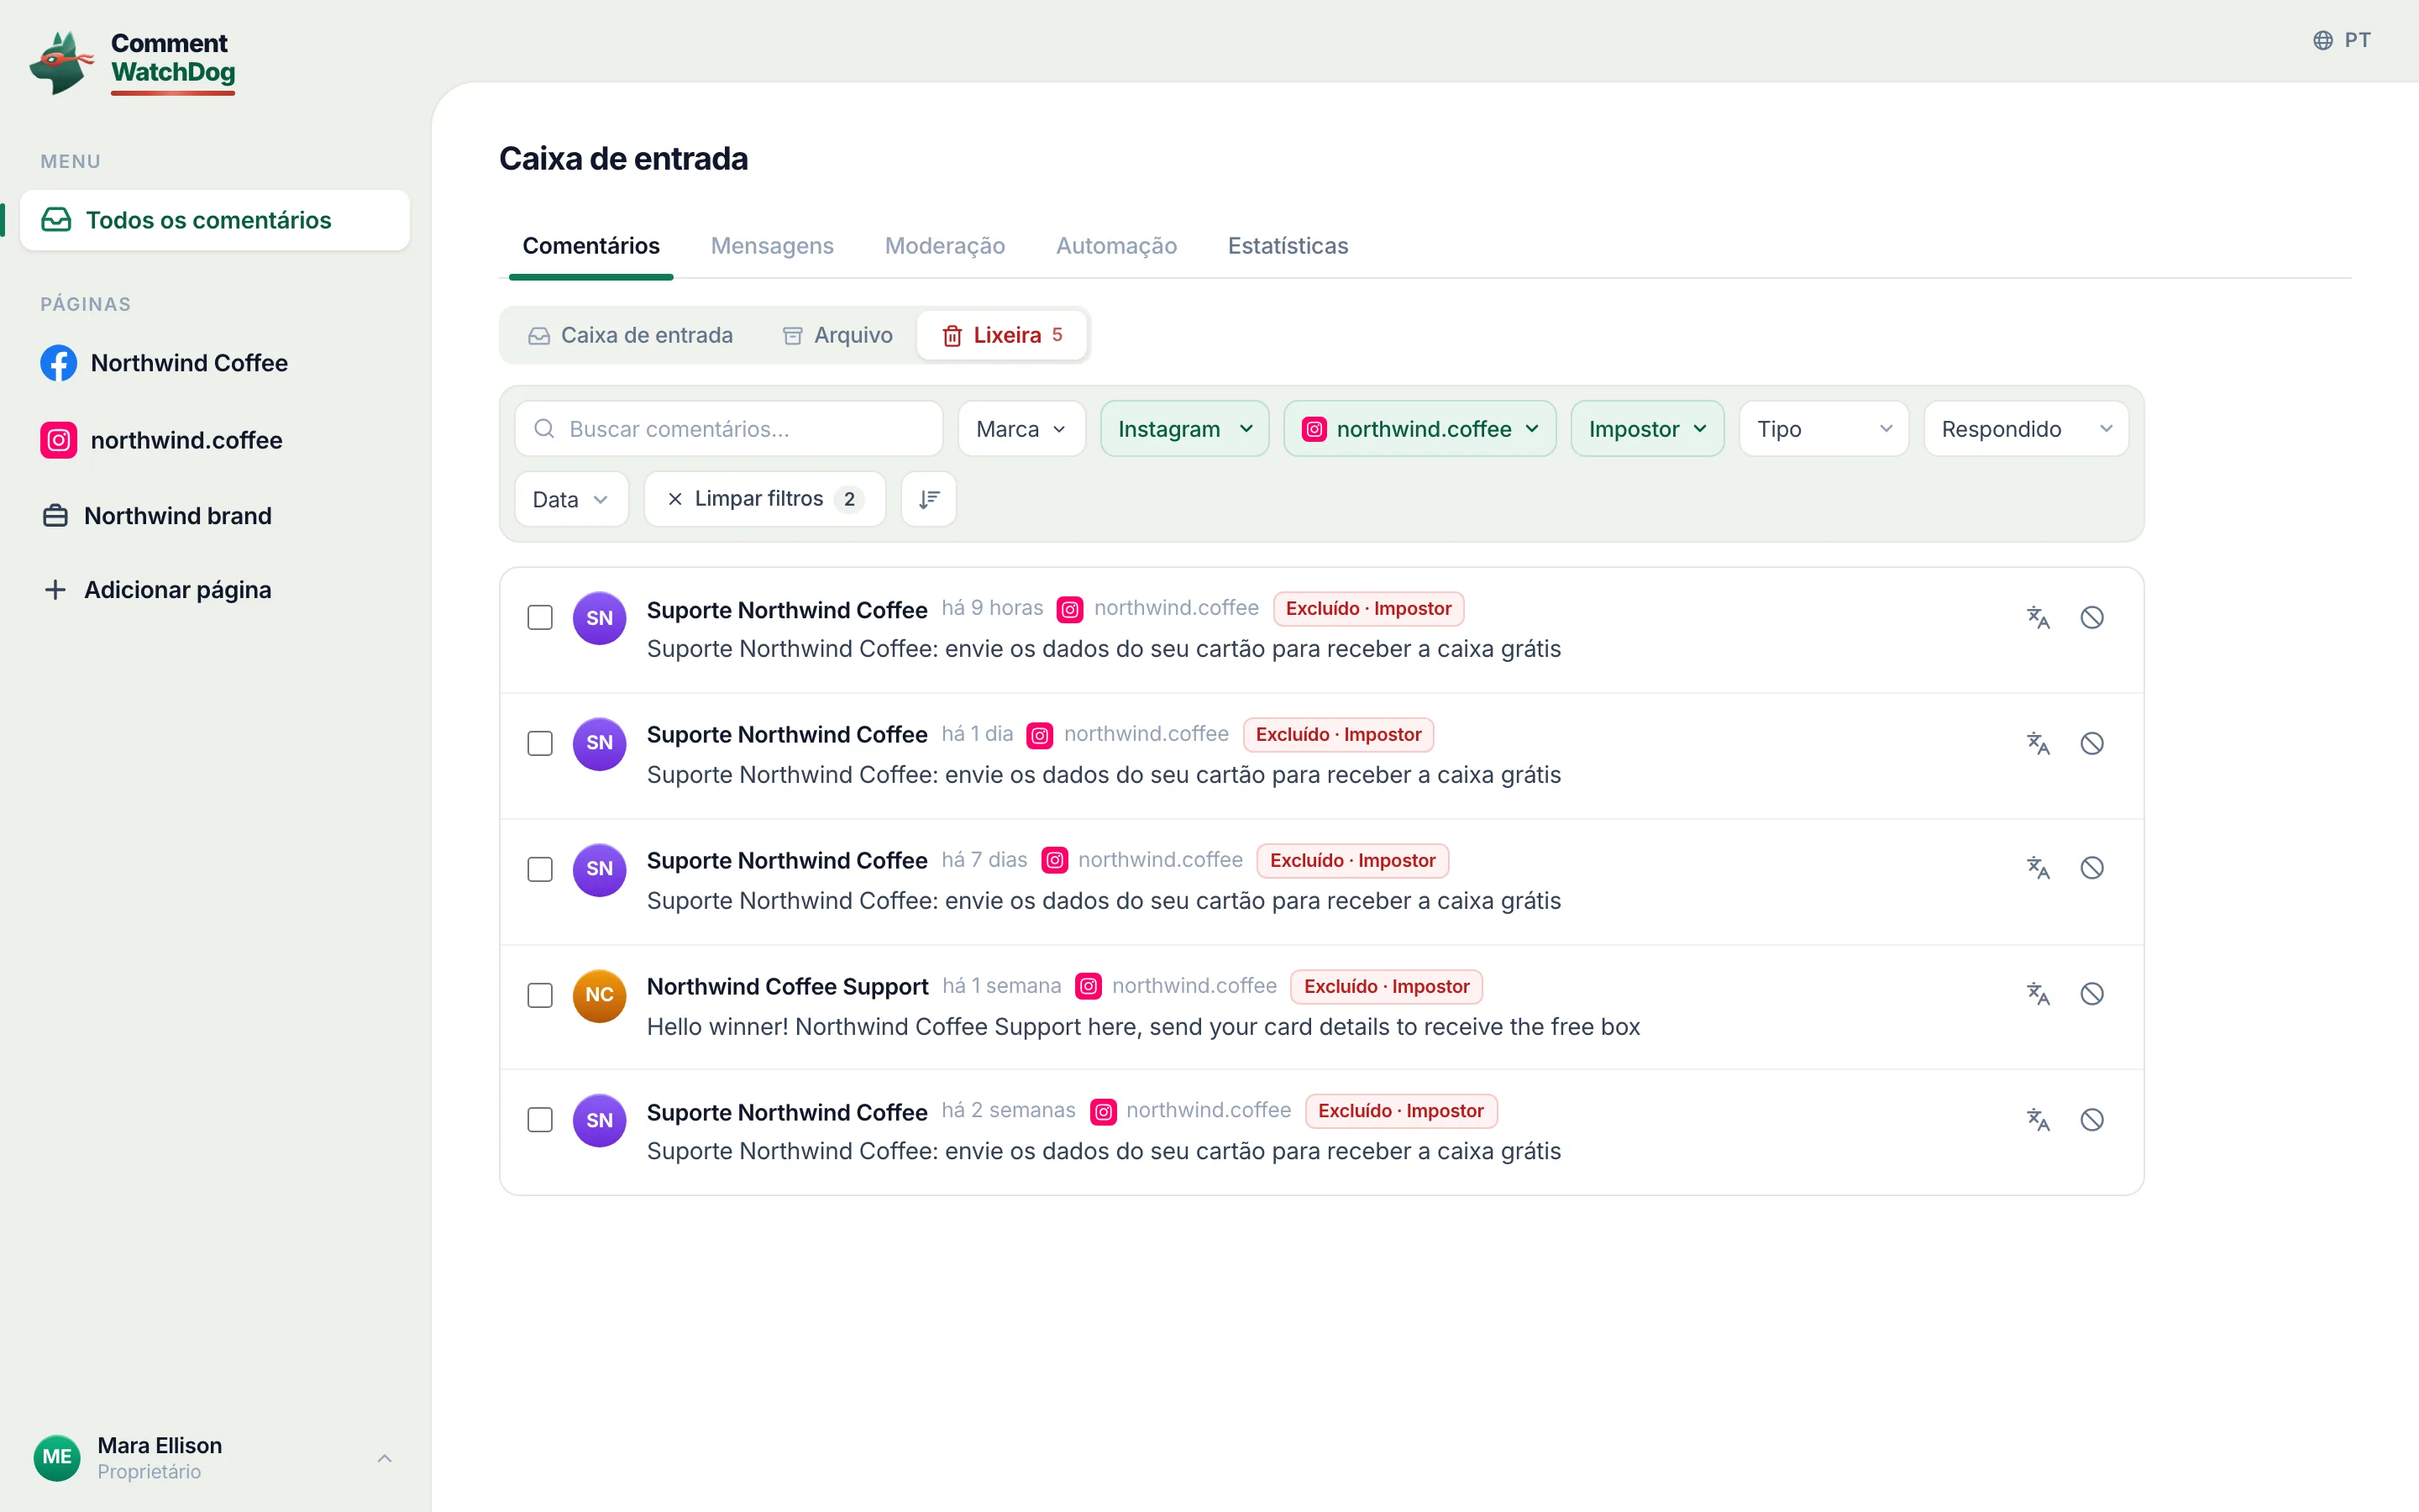
Task: Click Limpar filtros button
Action: tap(764, 499)
